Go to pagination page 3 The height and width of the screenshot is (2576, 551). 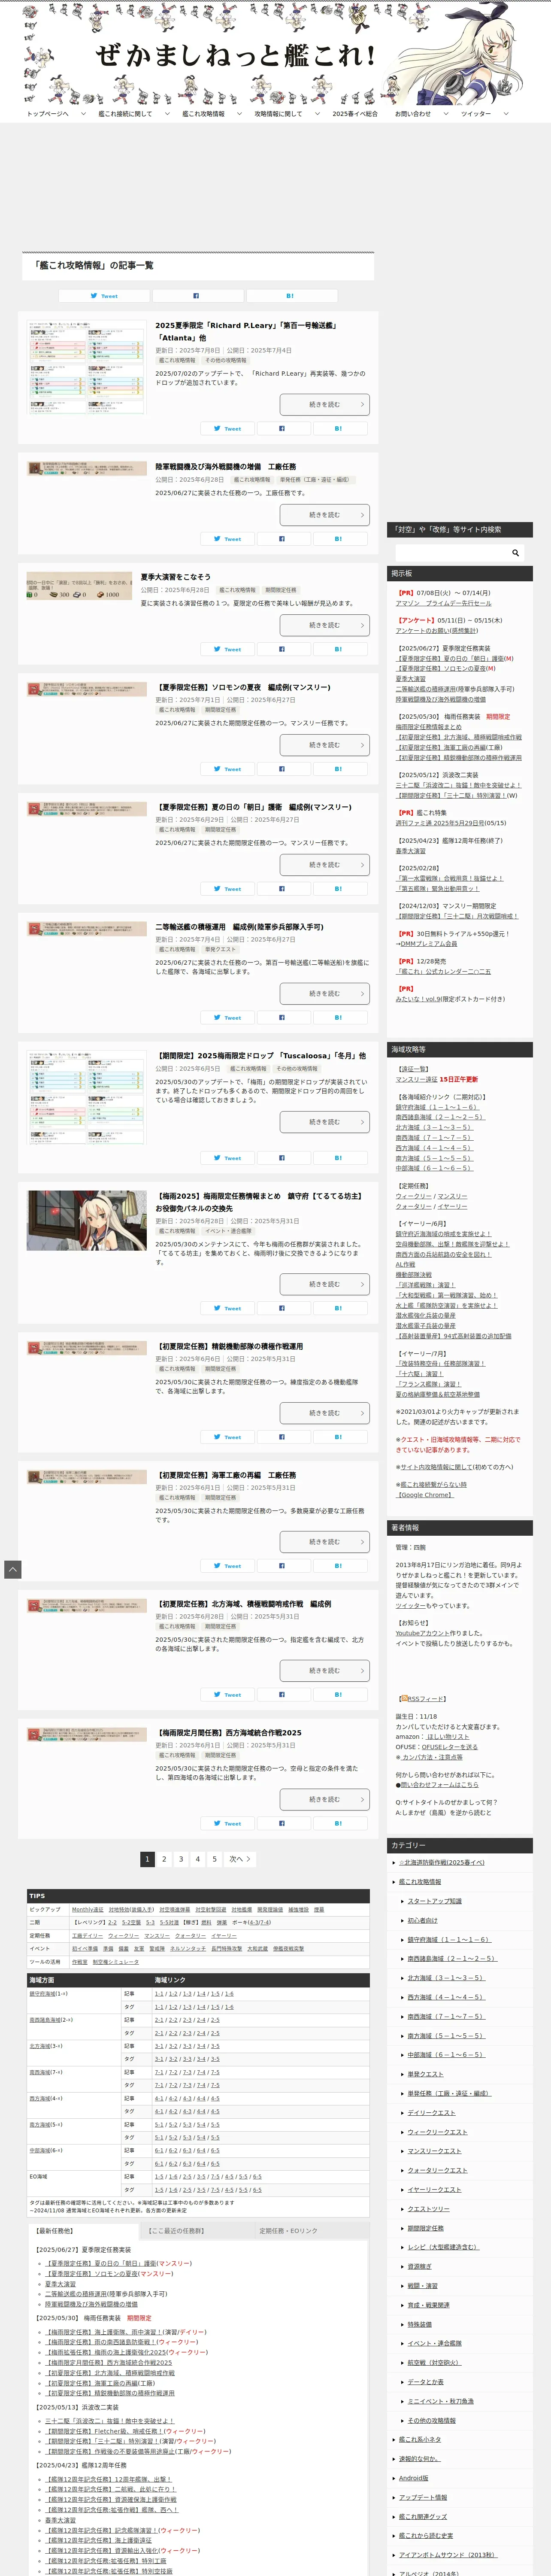pyautogui.click(x=181, y=1859)
